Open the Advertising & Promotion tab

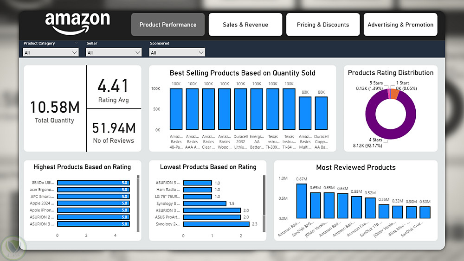[400, 25]
